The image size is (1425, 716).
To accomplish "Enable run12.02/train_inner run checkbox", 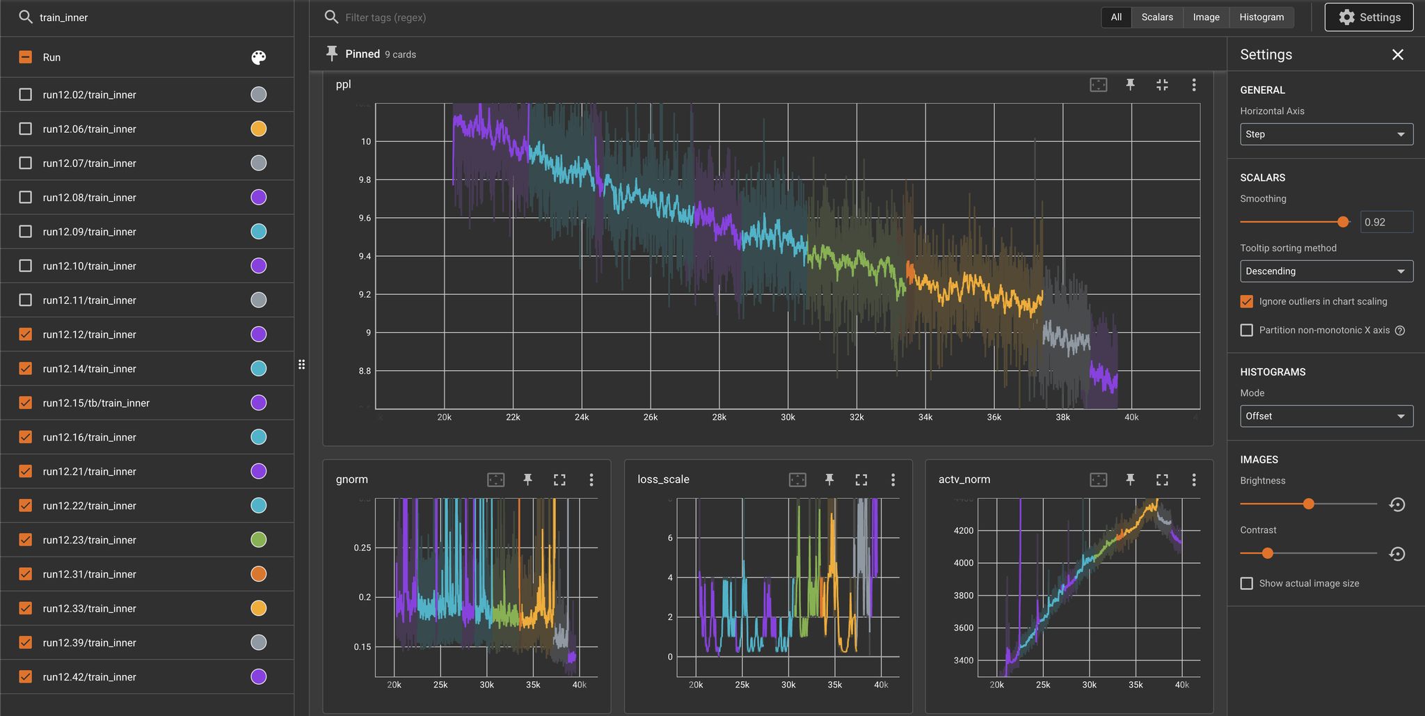I will click(26, 95).
